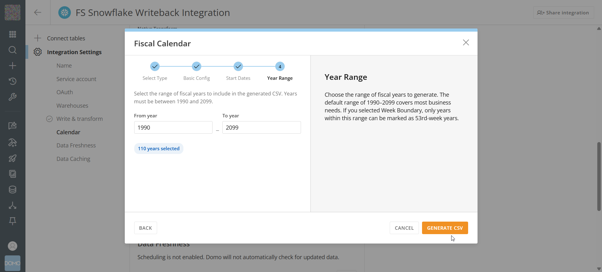Viewport: 602px width, 272px height.
Task: Click the rocket icon in sidebar
Action: [x=13, y=158]
